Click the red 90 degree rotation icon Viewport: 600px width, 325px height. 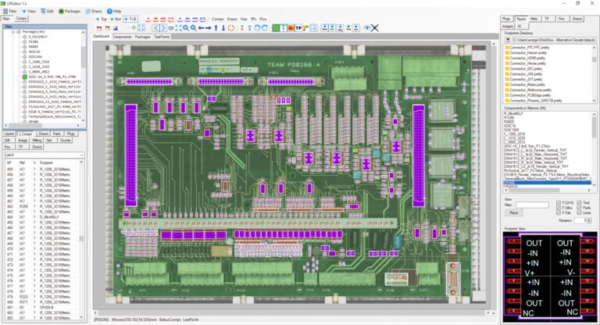pyautogui.click(x=155, y=19)
